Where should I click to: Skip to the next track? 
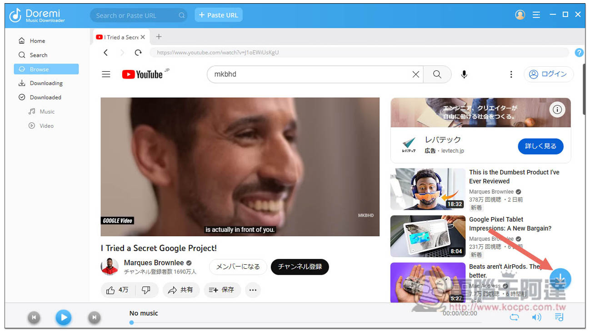click(x=94, y=317)
